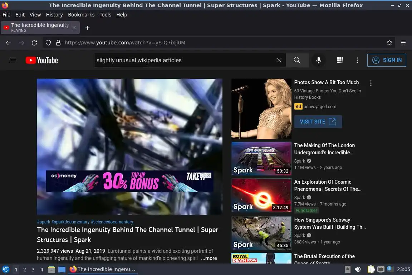The width and height of the screenshot is (412, 275).
Task: Click the Fundraiser badge
Action: click(306, 211)
